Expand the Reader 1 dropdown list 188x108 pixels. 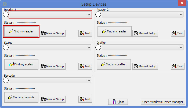point(89,14)
